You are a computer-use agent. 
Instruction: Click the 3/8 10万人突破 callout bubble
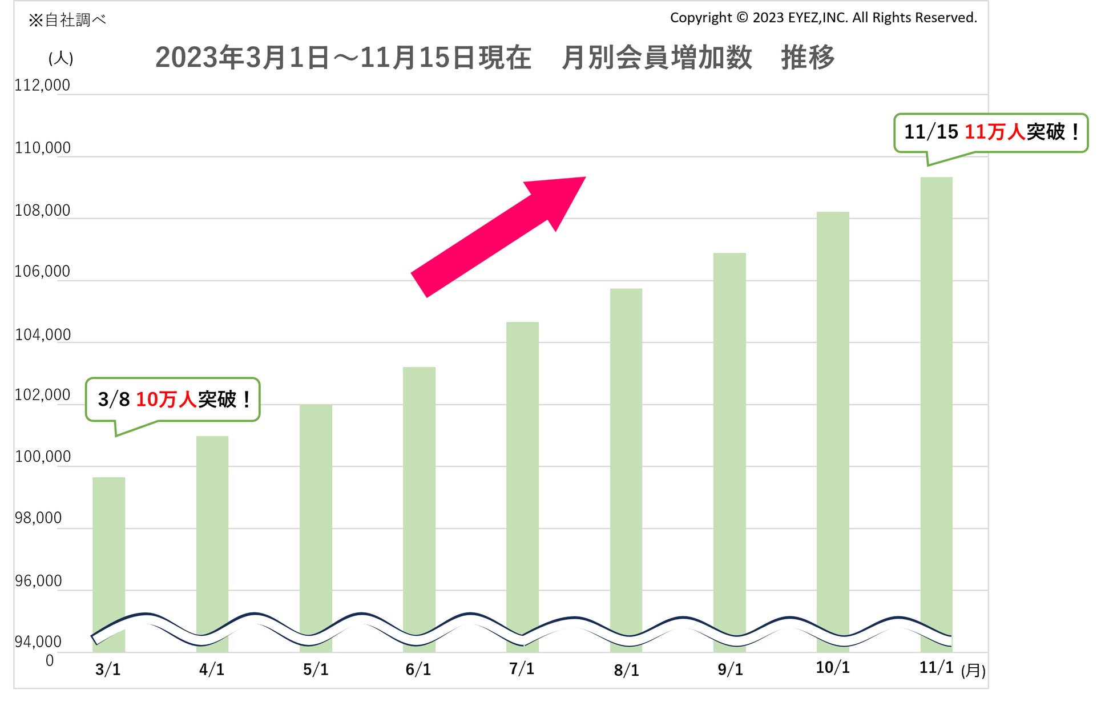(173, 399)
